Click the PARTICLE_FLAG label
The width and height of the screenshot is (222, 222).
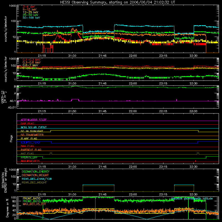point(31,150)
